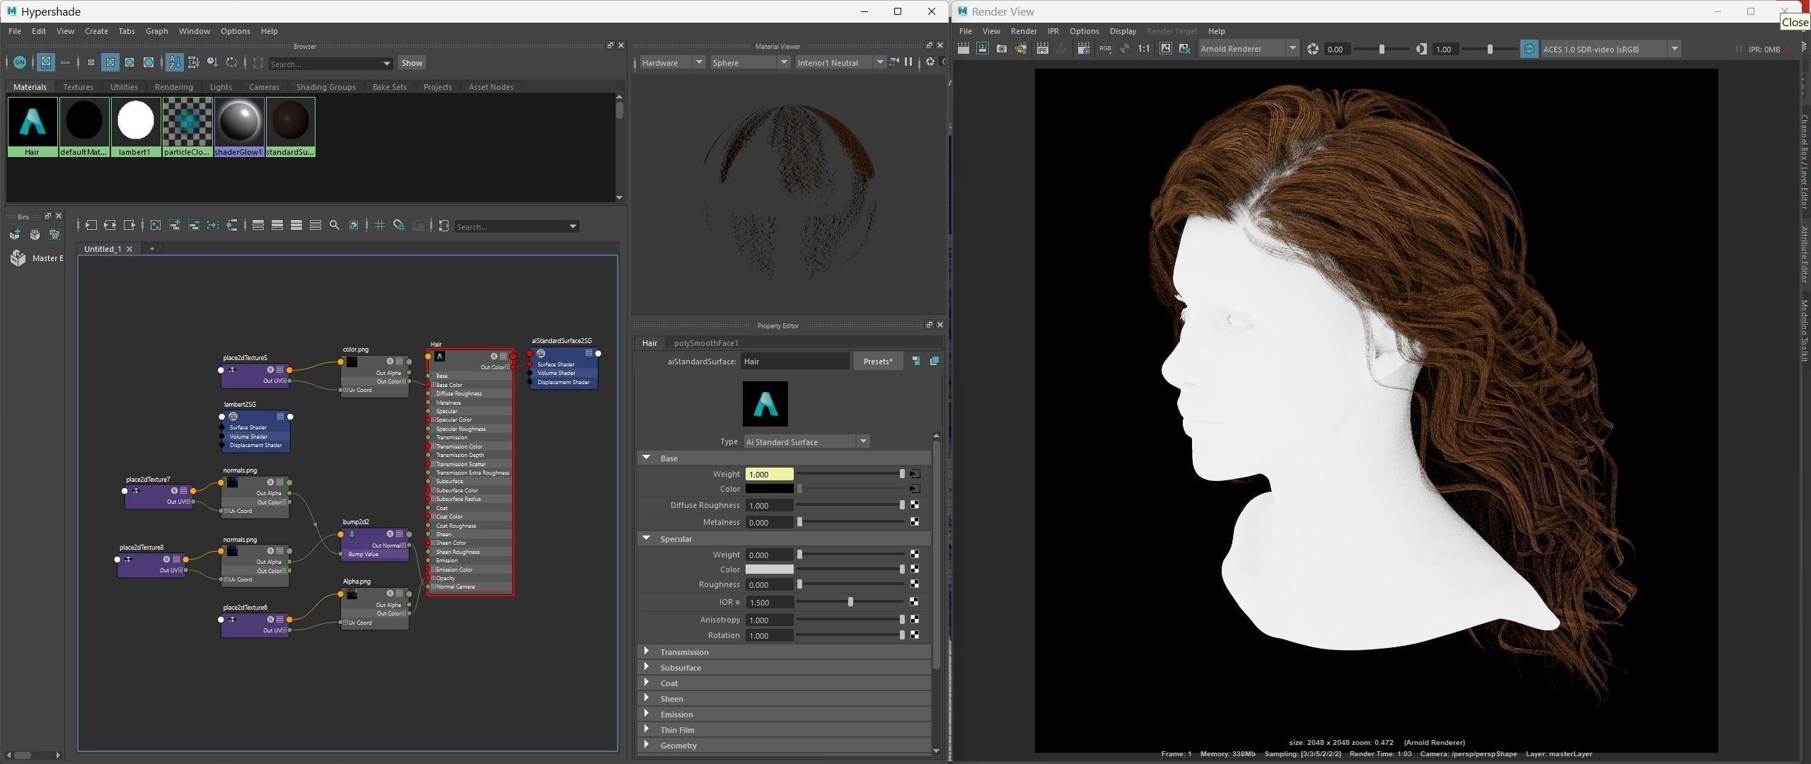Pause Material Viewer rendering

pyautogui.click(x=908, y=62)
